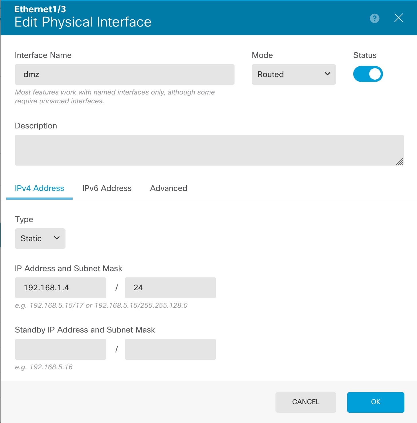Click the Ethernet1/3 dialog title text
Image resolution: width=417 pixels, height=423 pixels.
[x=40, y=9]
